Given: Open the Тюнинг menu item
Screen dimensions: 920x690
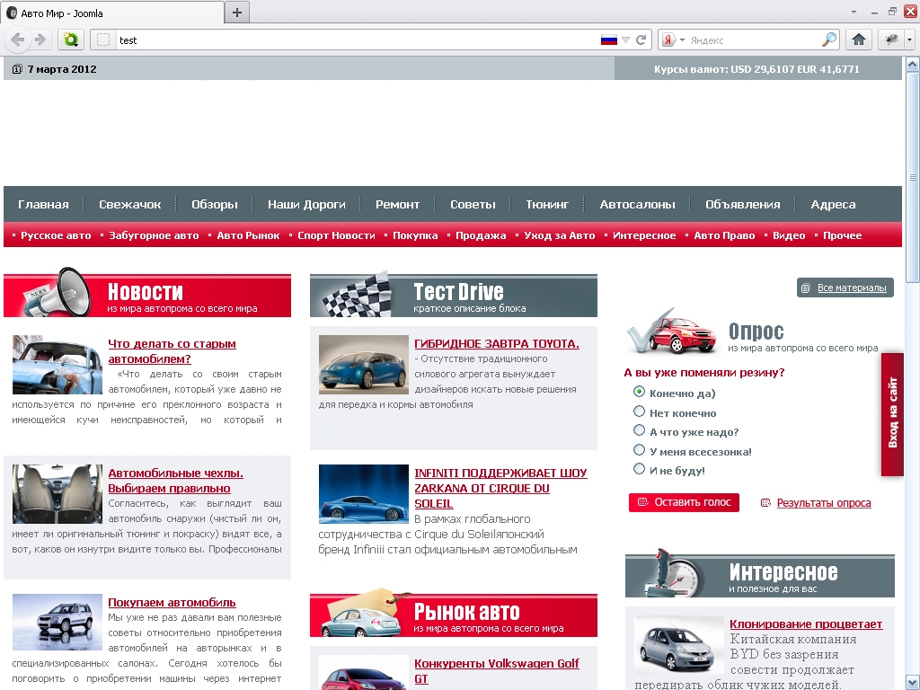Looking at the screenshot, I should pos(547,204).
